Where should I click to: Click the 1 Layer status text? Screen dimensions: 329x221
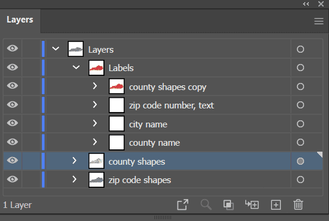point(17,205)
